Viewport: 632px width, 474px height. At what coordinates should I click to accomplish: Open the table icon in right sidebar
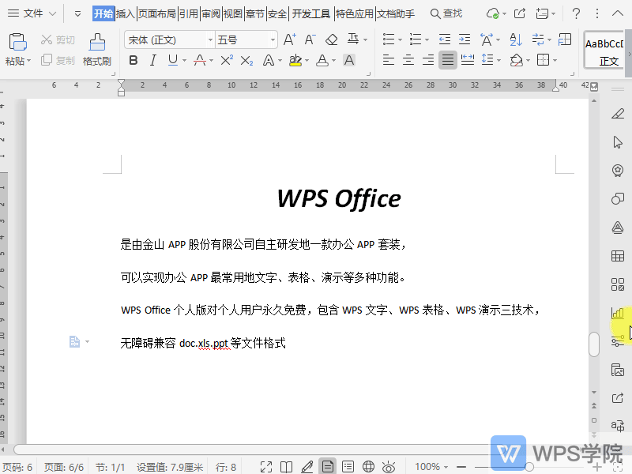618,255
